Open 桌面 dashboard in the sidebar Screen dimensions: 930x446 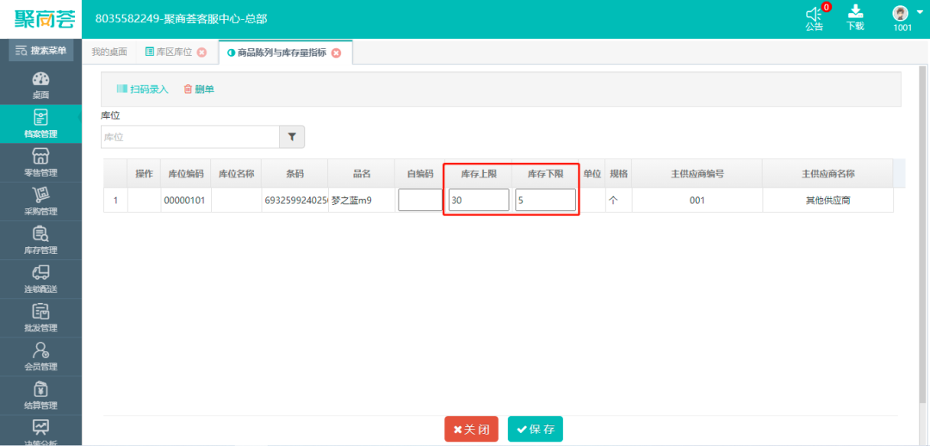pos(40,85)
